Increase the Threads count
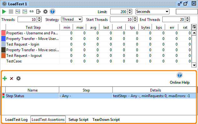The height and width of the screenshot is (124, 198). pos(39,18)
